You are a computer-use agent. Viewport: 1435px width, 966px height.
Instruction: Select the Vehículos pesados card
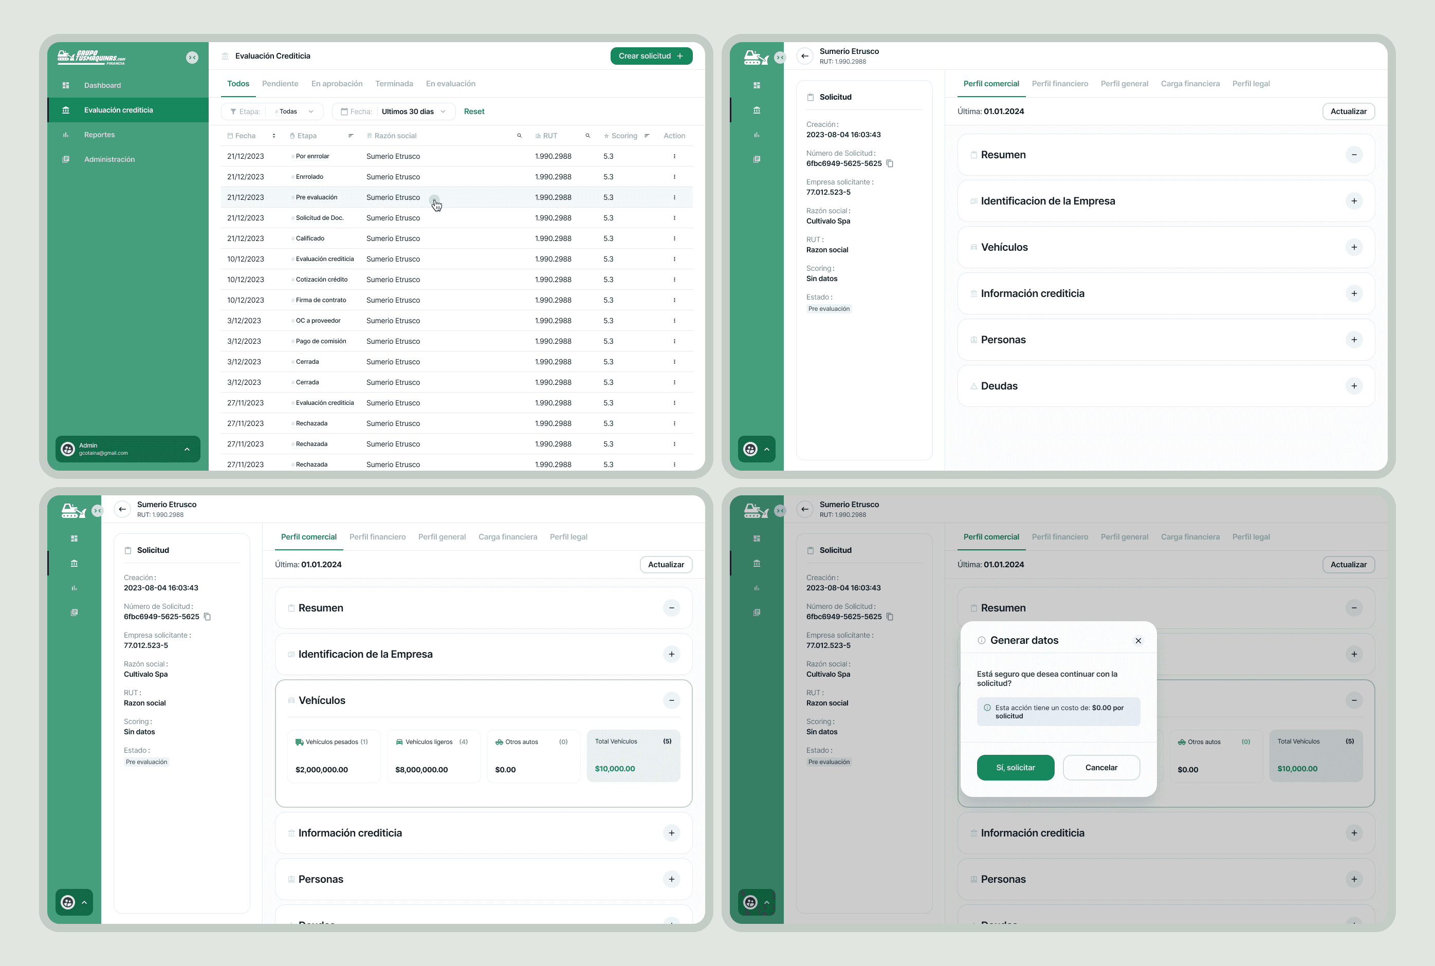pos(334,756)
